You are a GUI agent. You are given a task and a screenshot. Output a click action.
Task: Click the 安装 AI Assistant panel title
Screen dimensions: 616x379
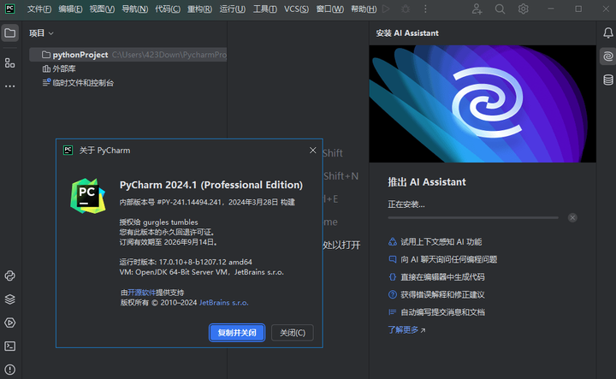coord(407,33)
